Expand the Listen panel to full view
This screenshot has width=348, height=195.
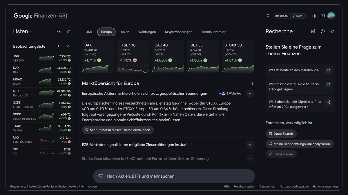pos(68,31)
